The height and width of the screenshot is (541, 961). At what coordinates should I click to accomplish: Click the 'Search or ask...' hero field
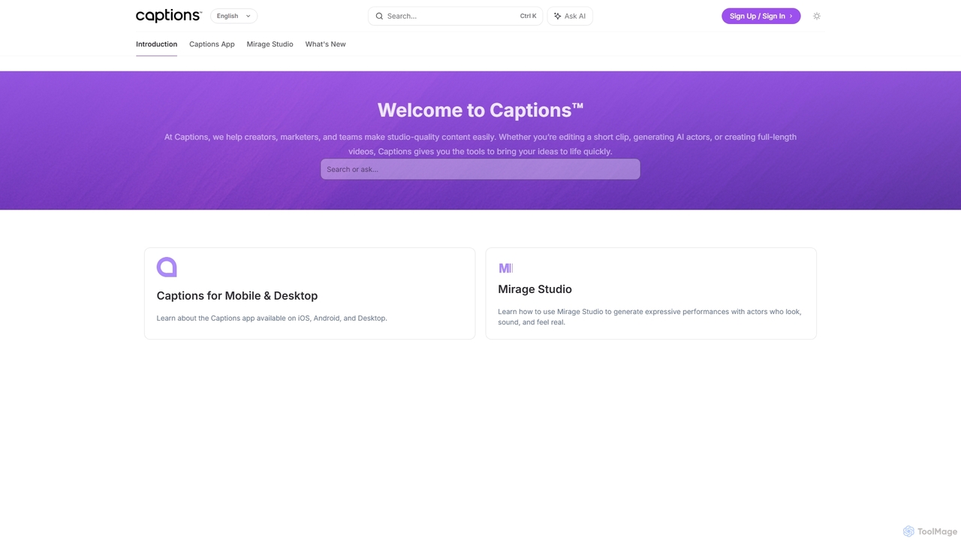coord(480,169)
